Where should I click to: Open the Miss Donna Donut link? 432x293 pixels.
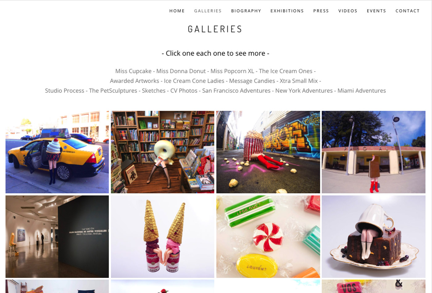tap(181, 71)
